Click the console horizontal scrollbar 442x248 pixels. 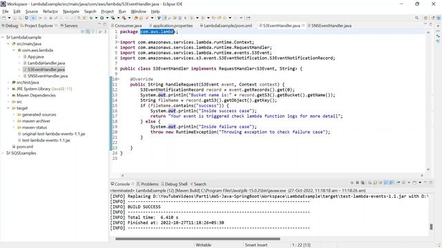click(198, 239)
